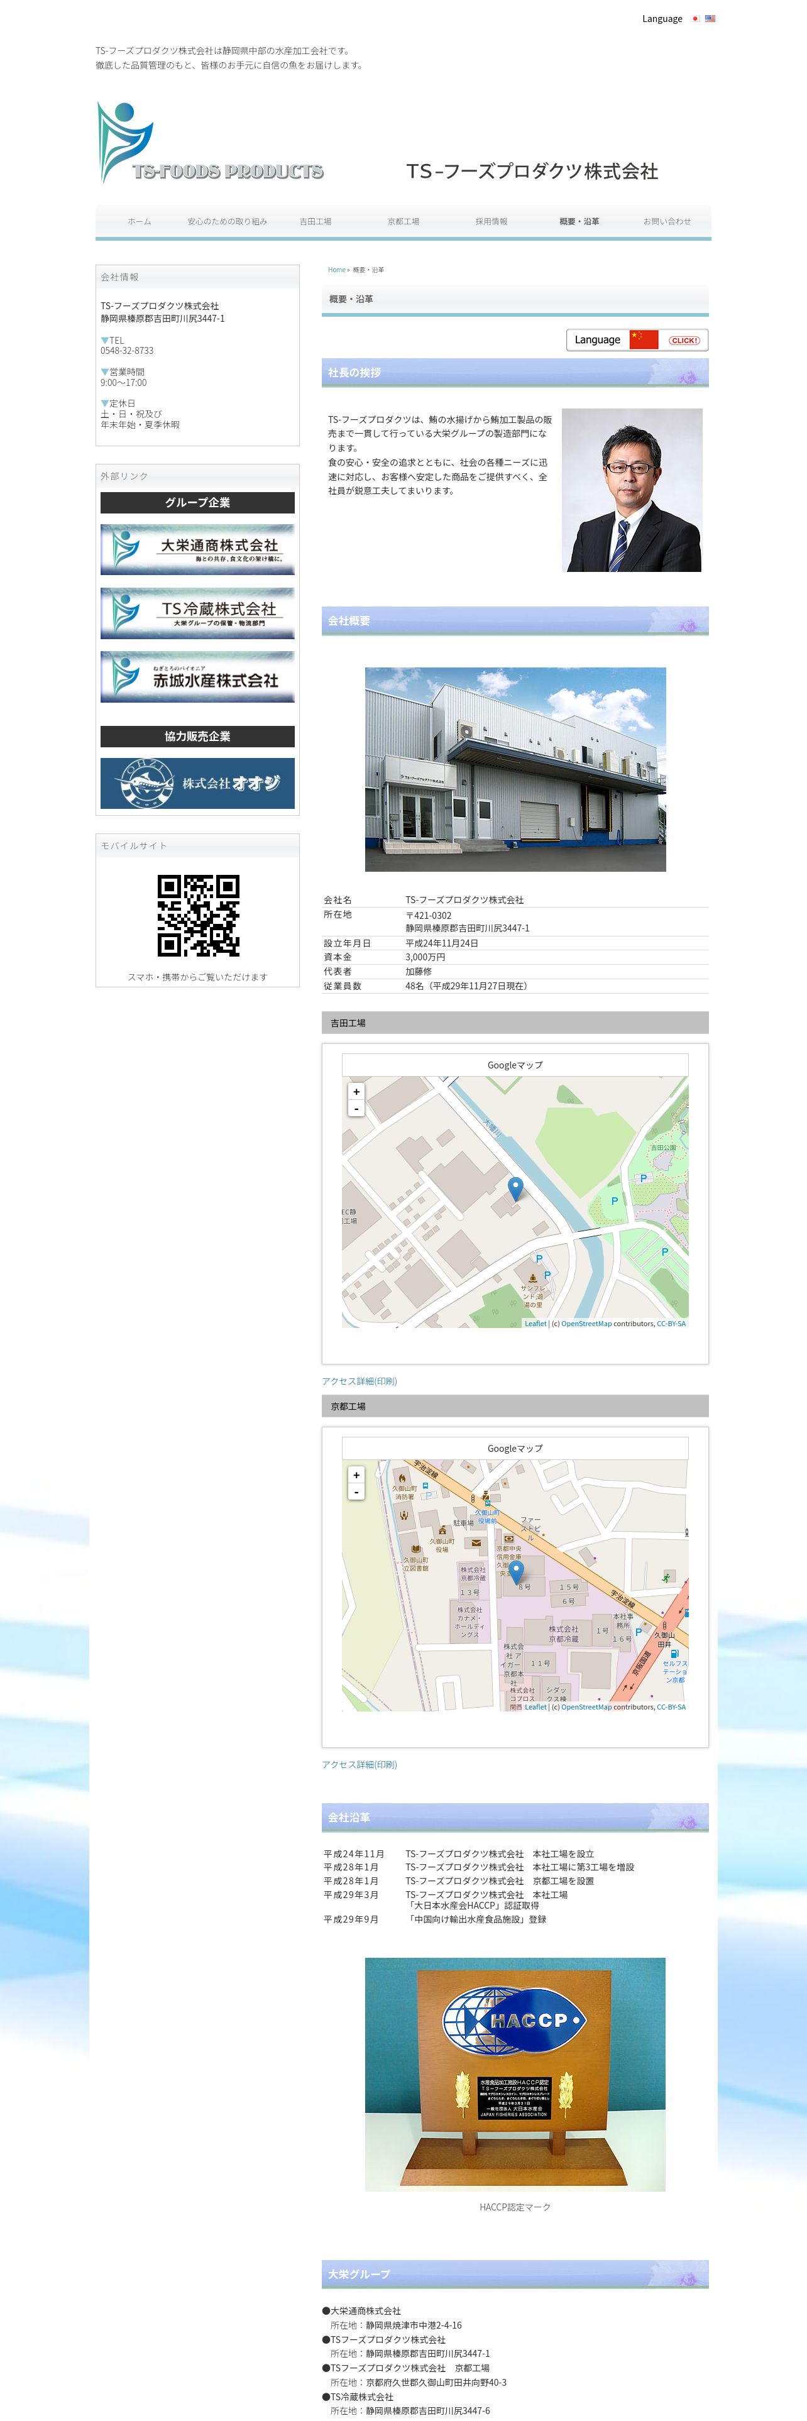Click the 会社沿革 section heading
The height and width of the screenshot is (2421, 807).
coord(515,1818)
